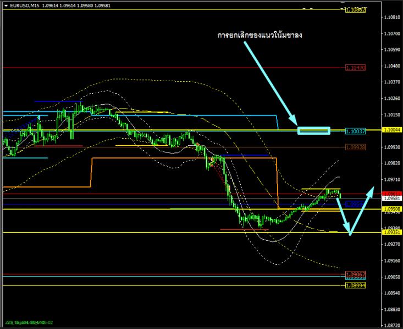
Task: Open the chart dropdown triangle beside EURUSD,M15
Action: [6, 5]
